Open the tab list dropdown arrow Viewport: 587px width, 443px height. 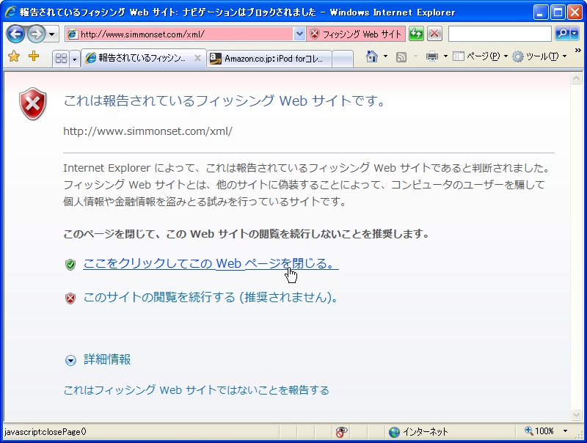coord(75,59)
